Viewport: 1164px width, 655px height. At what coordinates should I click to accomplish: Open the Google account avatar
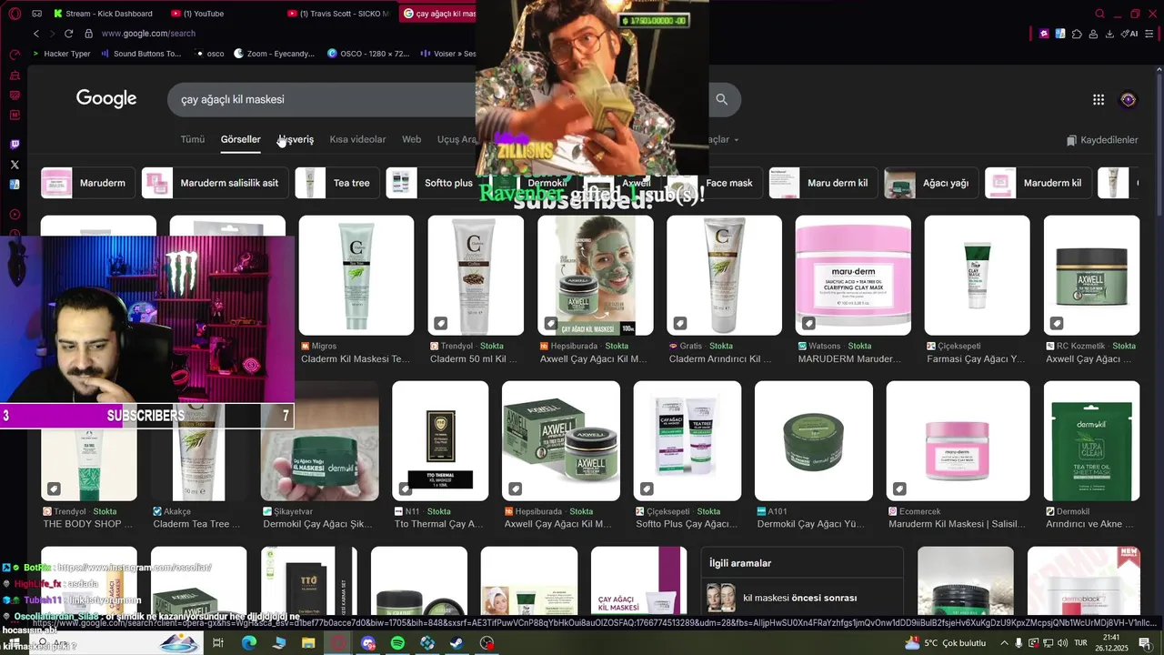coord(1129,100)
